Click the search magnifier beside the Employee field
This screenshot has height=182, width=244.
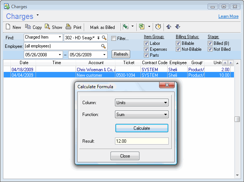pos(103,46)
